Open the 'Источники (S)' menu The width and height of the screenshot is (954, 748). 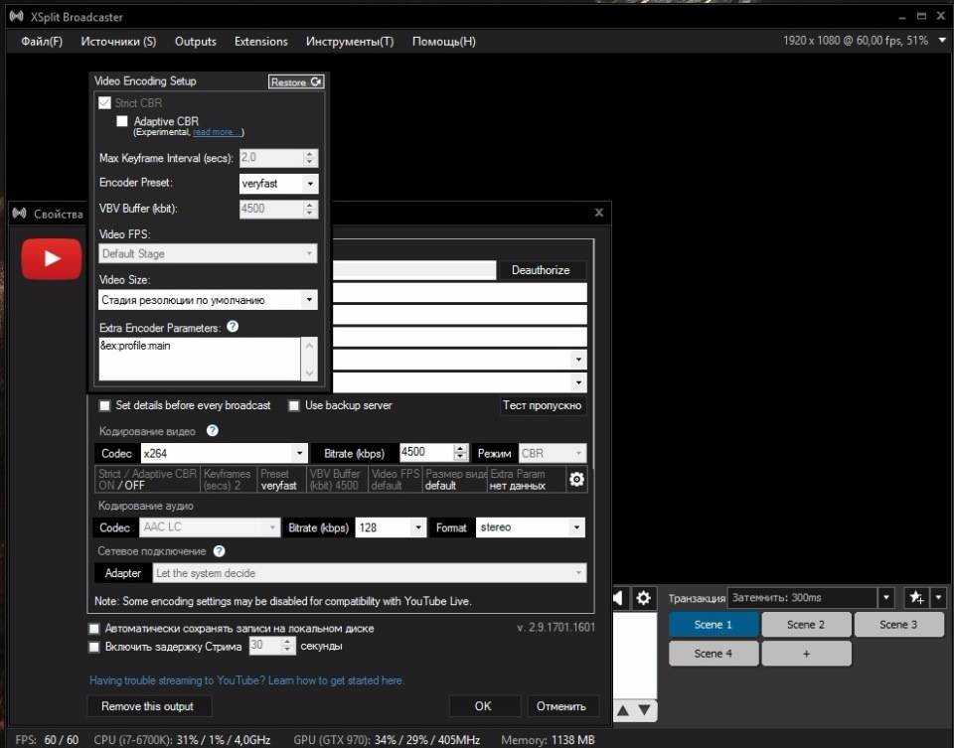coord(118,42)
